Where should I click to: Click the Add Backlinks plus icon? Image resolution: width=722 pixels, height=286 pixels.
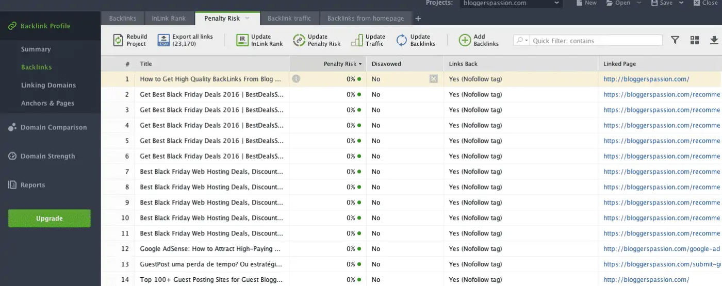tap(465, 40)
